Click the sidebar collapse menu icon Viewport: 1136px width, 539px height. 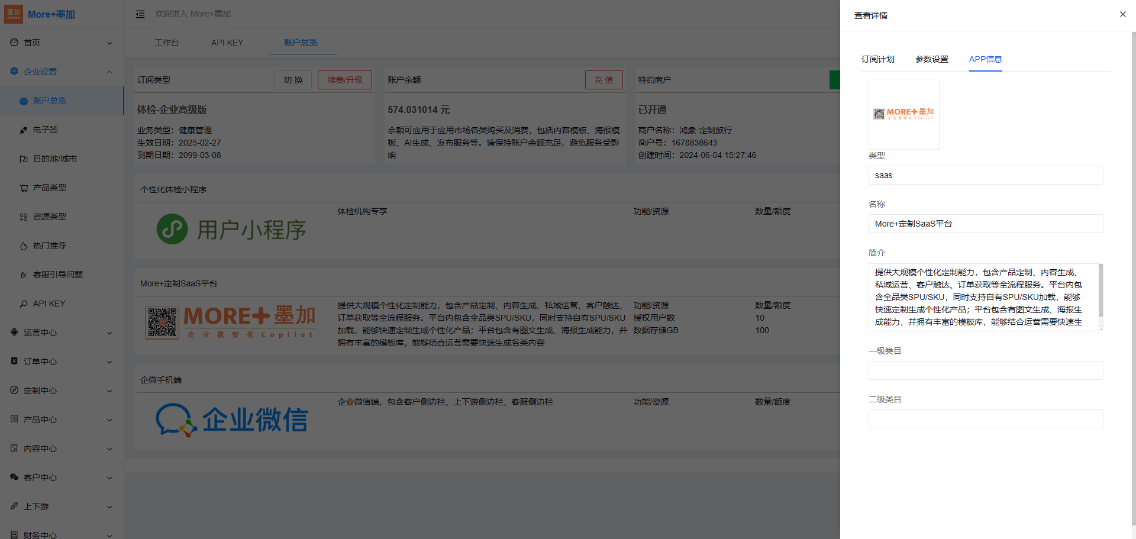pyautogui.click(x=140, y=14)
